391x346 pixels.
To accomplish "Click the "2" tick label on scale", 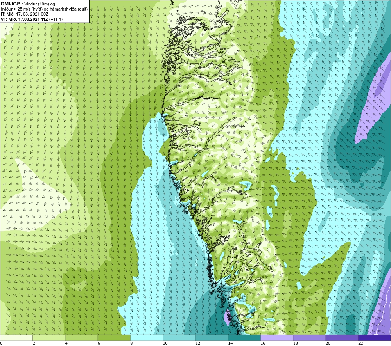I will [x=34, y=344].
